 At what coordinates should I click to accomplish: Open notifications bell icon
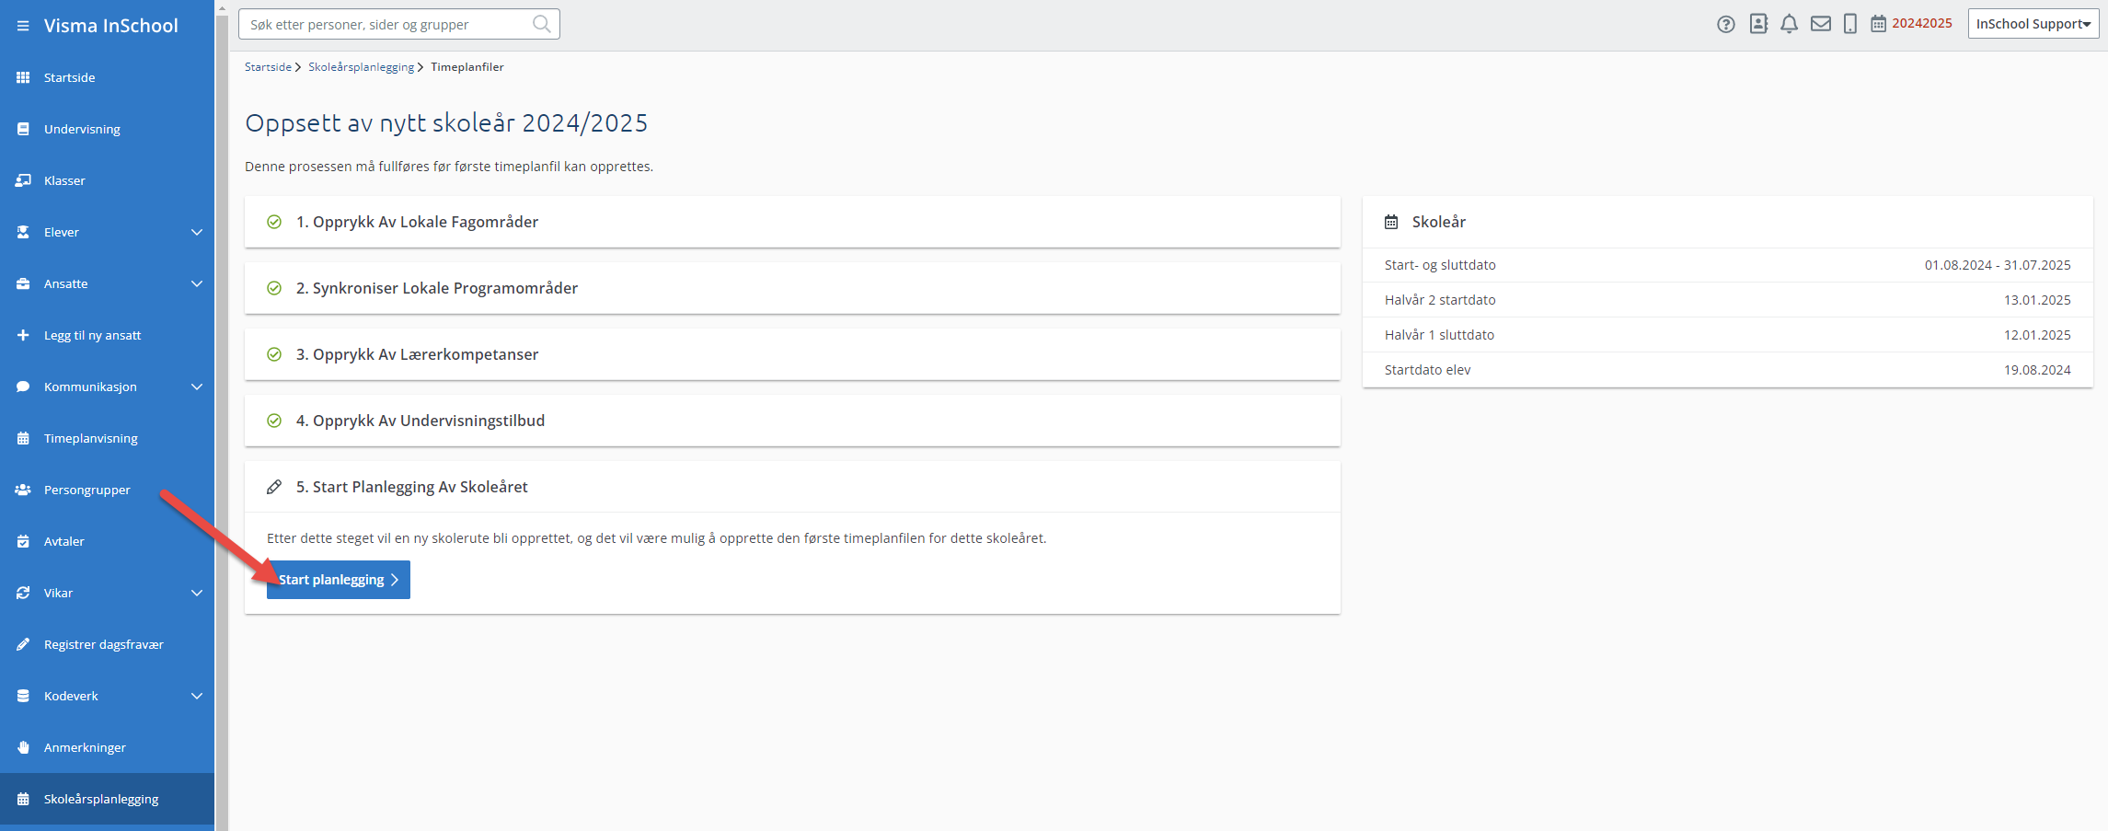click(1789, 24)
